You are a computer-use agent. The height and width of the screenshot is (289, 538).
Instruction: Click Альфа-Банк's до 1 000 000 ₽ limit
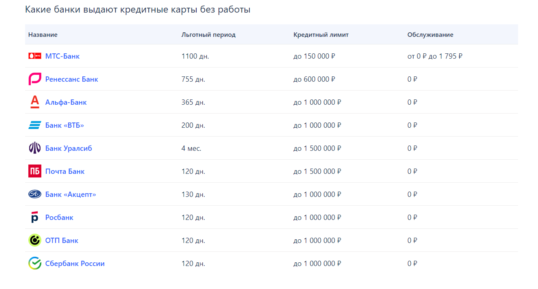click(317, 102)
